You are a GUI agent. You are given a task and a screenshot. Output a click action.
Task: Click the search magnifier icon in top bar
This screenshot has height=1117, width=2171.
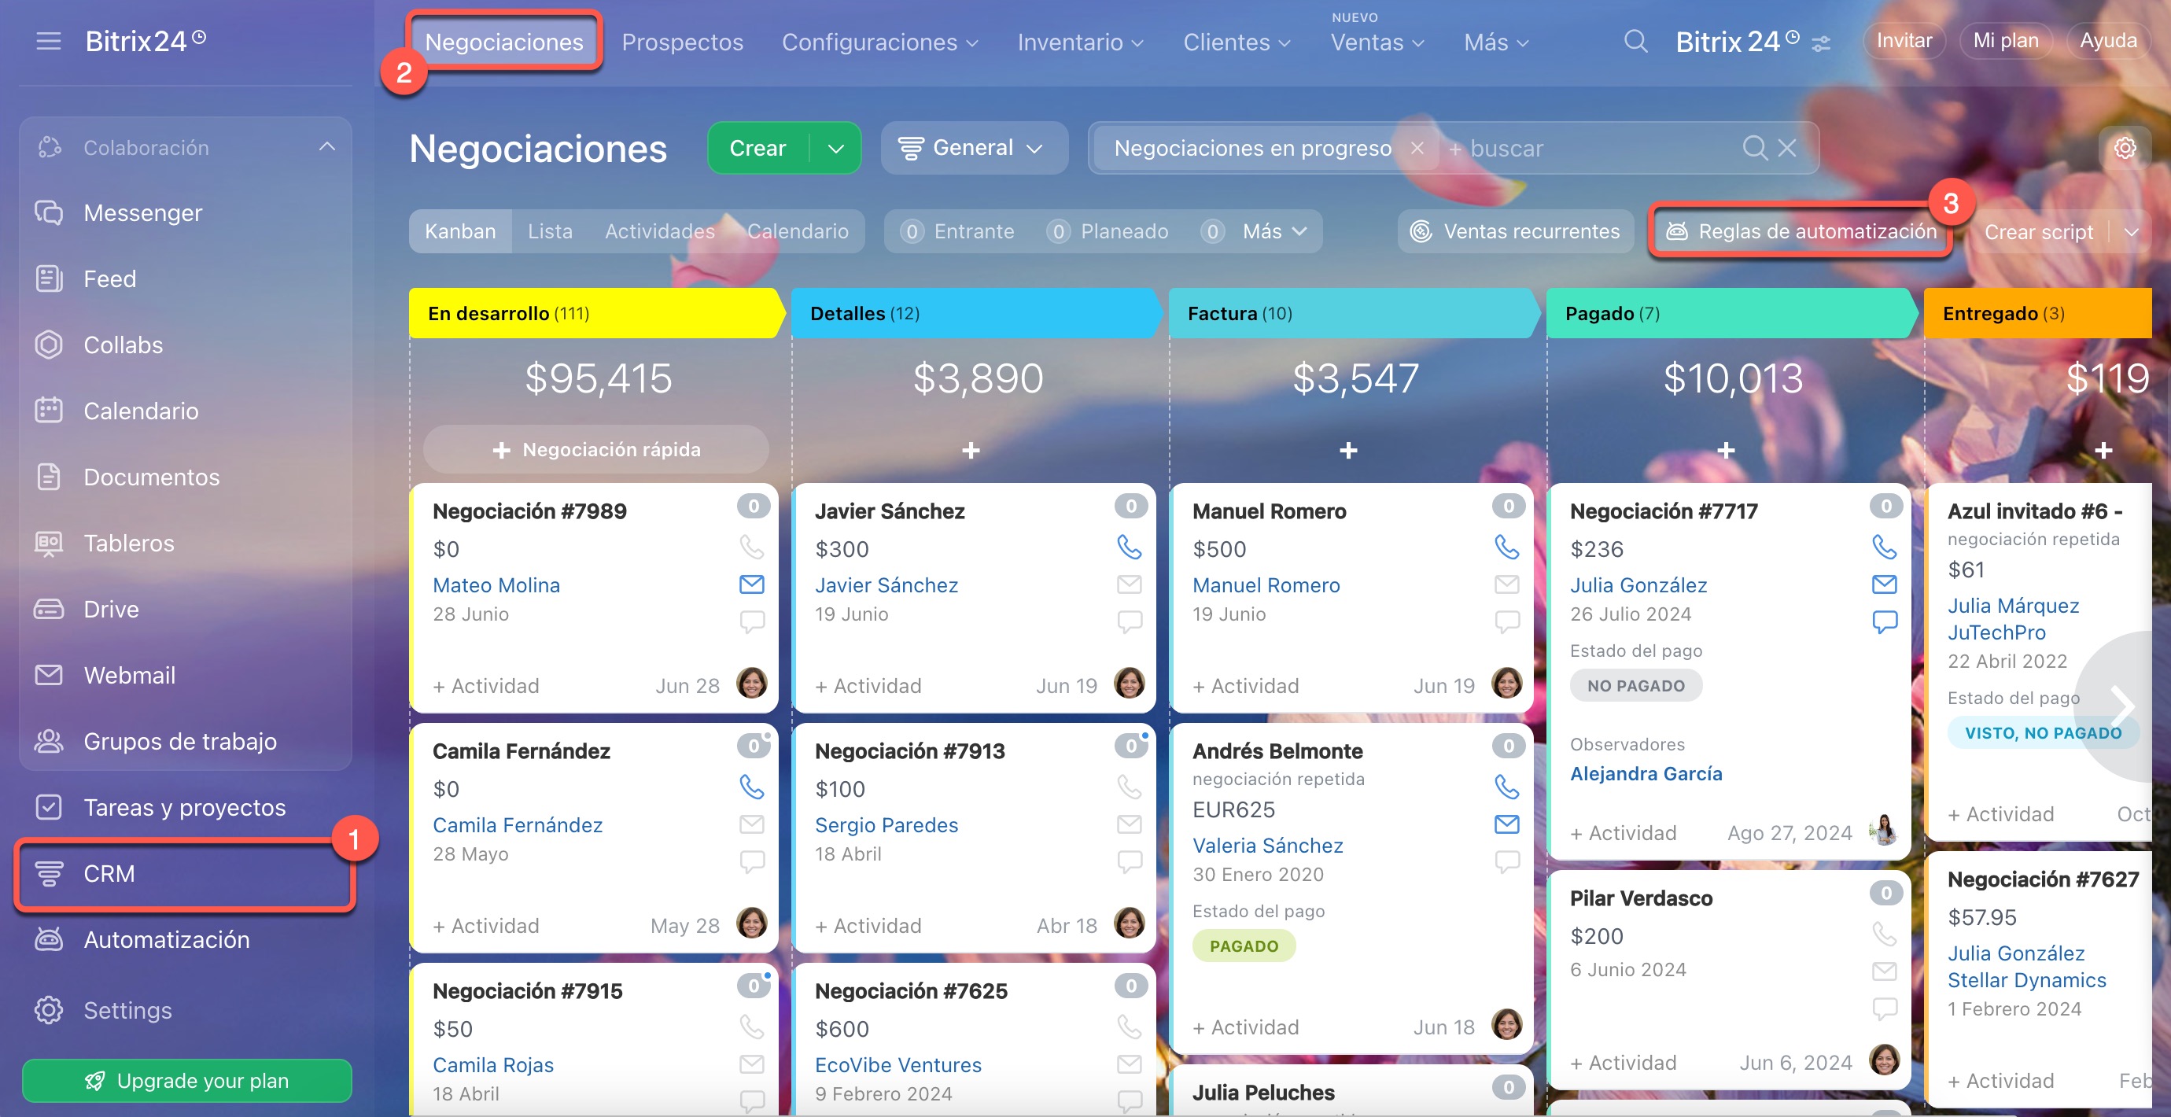(1635, 40)
